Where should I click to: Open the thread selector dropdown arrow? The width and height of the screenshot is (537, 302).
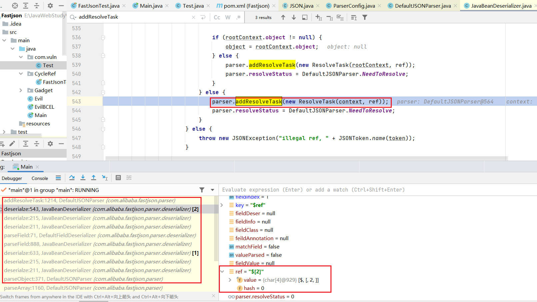(213, 190)
